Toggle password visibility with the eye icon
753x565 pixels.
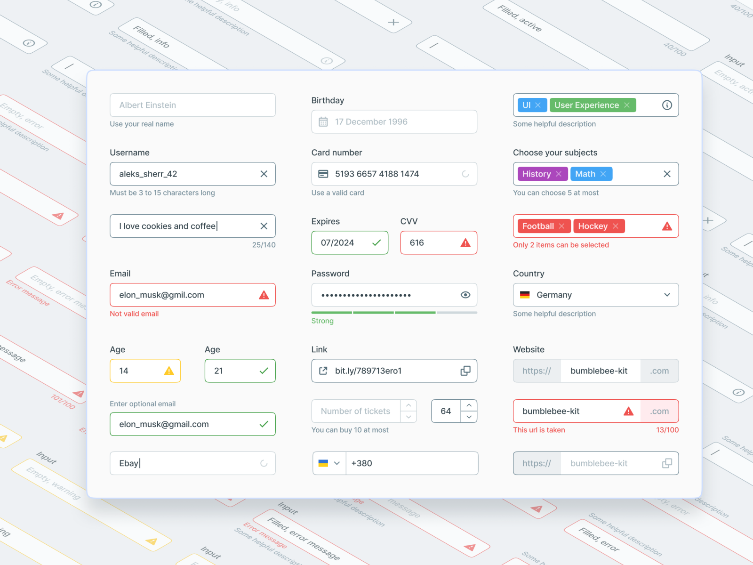pos(465,295)
